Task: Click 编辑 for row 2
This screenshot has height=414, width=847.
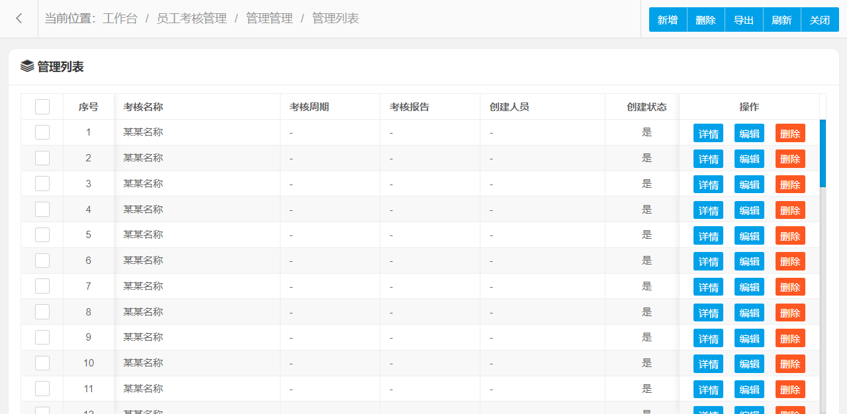Action: tap(749, 159)
